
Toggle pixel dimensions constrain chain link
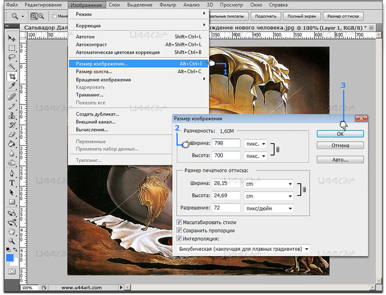[x=278, y=149]
